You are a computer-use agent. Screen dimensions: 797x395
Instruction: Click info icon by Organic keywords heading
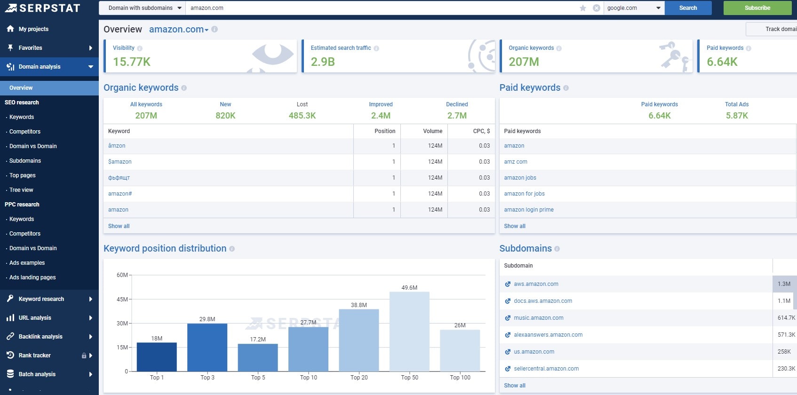click(184, 88)
